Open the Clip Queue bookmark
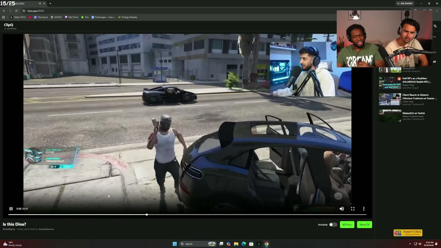This screenshot has height=248, width=441. 41,17
